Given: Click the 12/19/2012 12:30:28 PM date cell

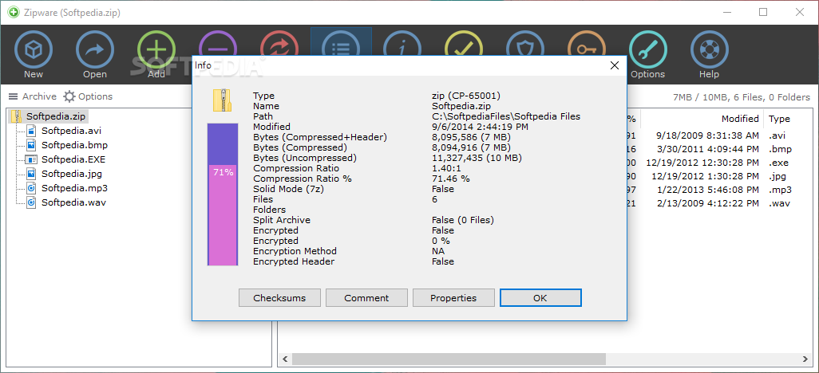Looking at the screenshot, I should (702, 163).
